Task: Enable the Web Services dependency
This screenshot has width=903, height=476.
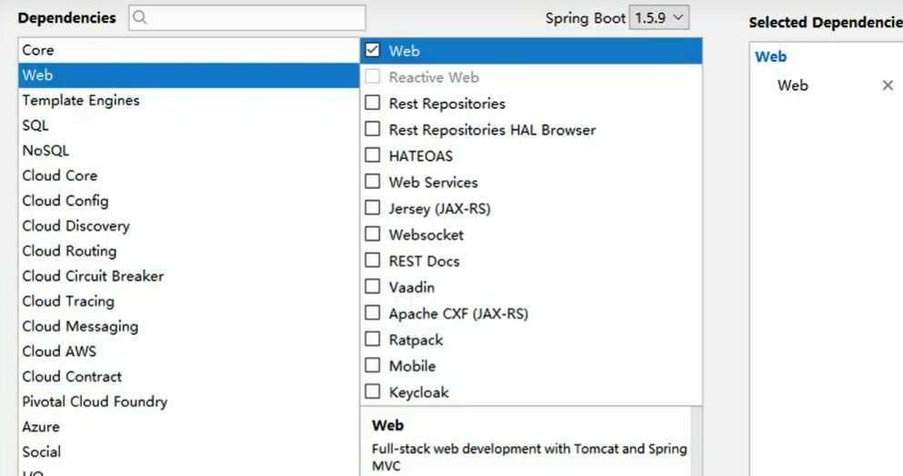Action: click(x=373, y=182)
